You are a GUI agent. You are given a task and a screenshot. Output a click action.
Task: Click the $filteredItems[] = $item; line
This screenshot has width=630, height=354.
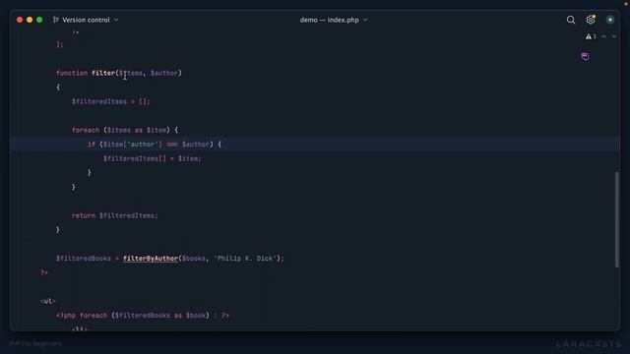click(152, 158)
